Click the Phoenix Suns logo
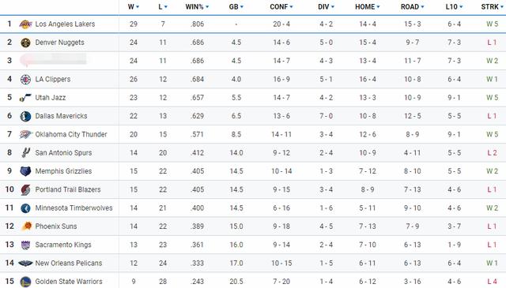The width and height of the screenshot is (506, 288). tap(26, 226)
